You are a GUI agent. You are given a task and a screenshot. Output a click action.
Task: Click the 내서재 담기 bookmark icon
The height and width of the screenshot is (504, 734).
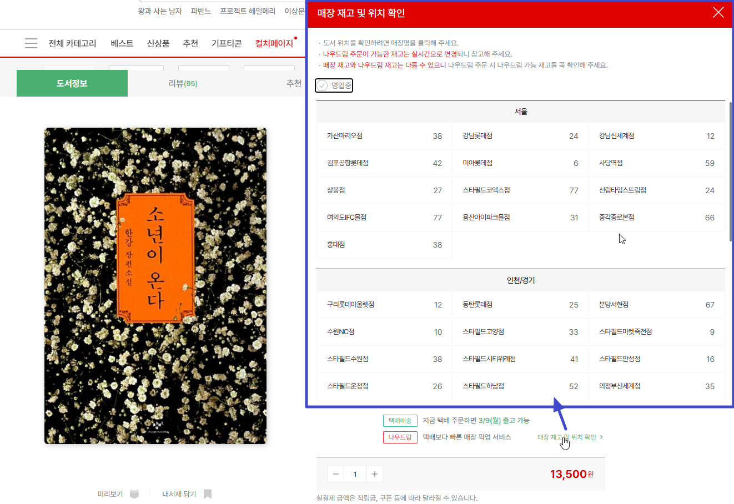208,494
